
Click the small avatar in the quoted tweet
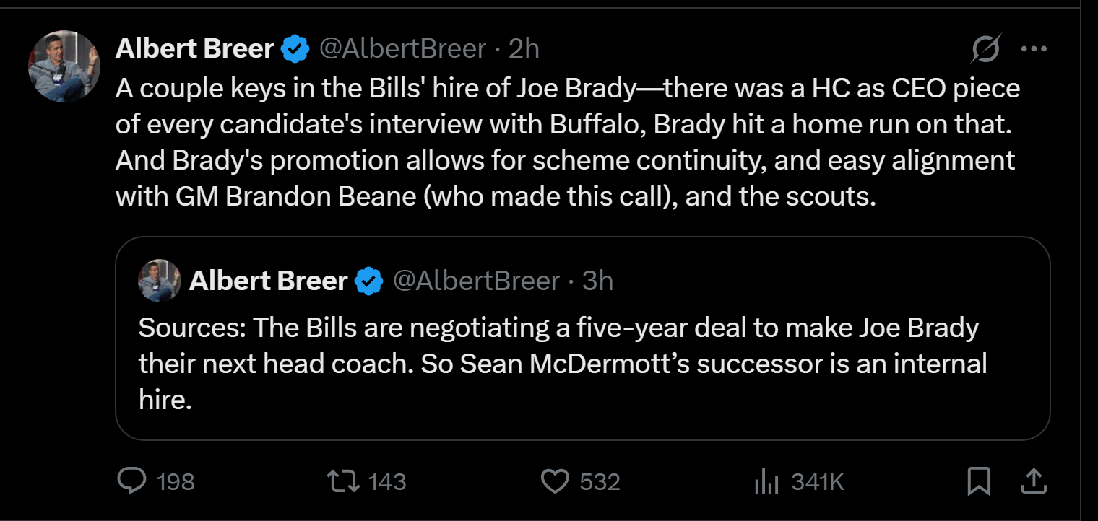pos(159,281)
